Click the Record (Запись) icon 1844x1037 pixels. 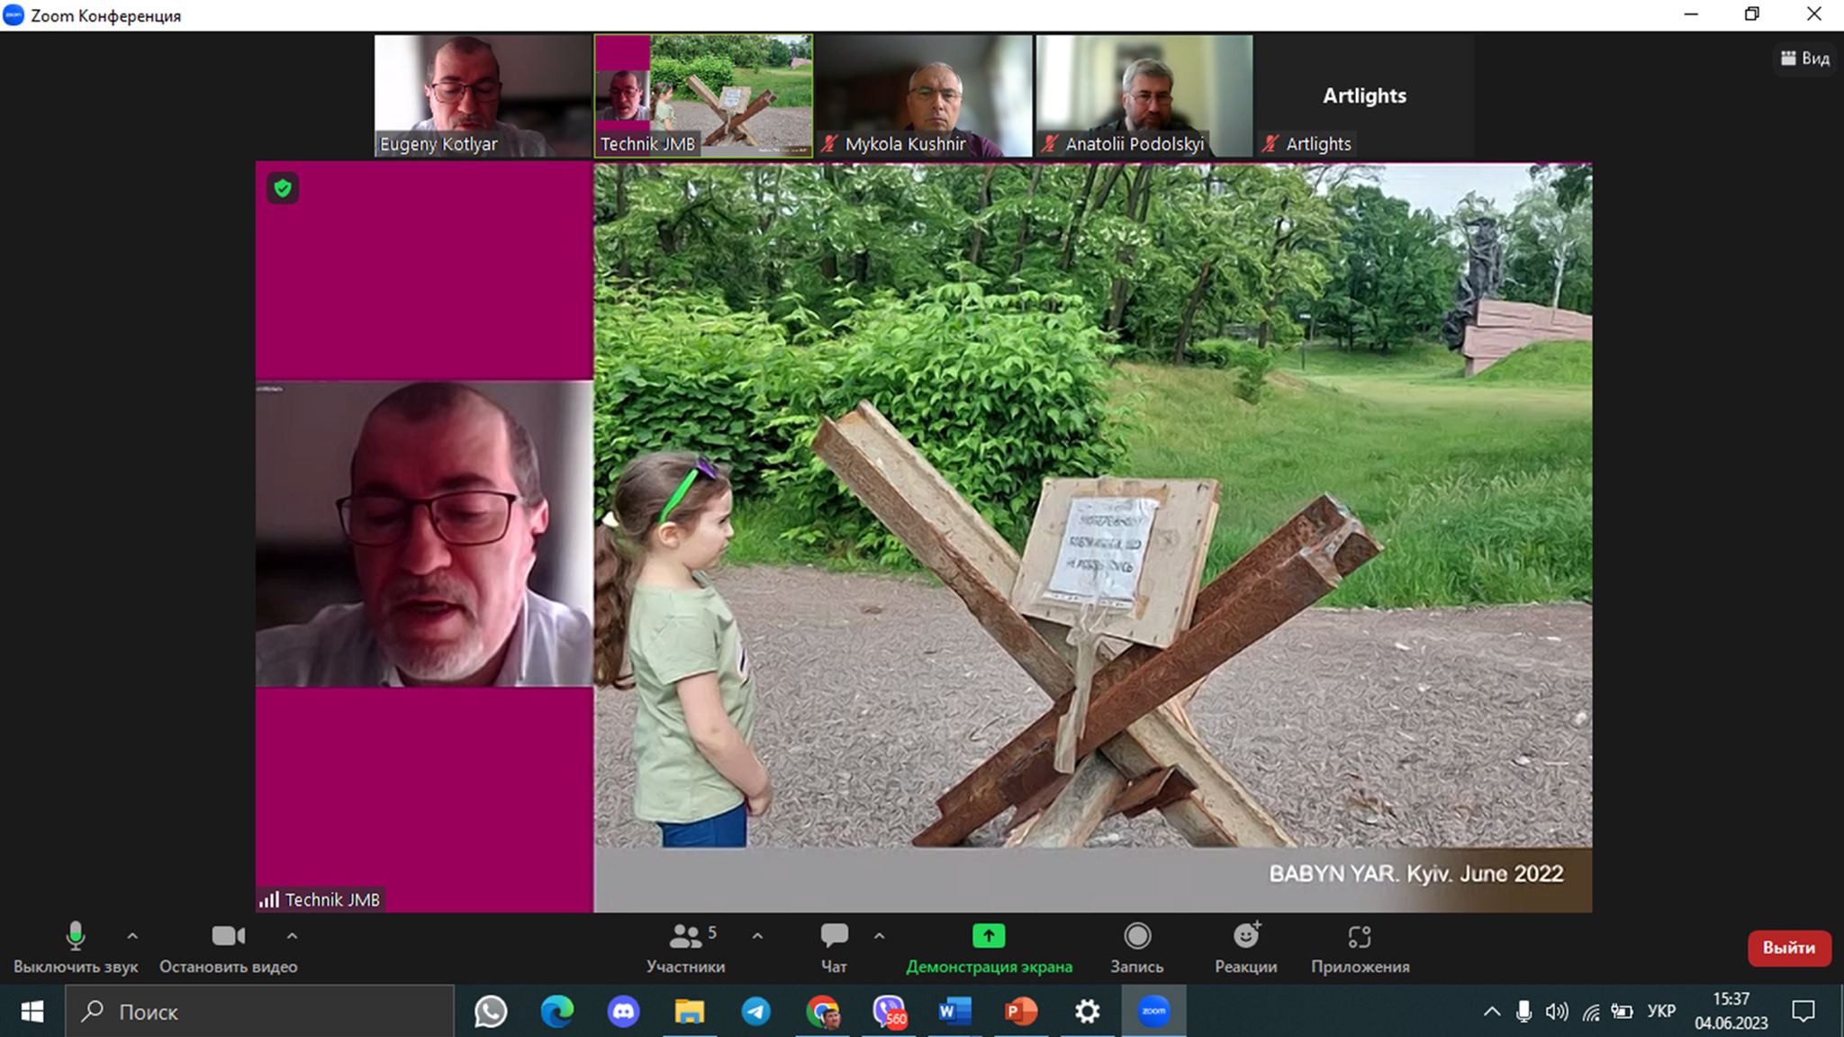point(1137,937)
